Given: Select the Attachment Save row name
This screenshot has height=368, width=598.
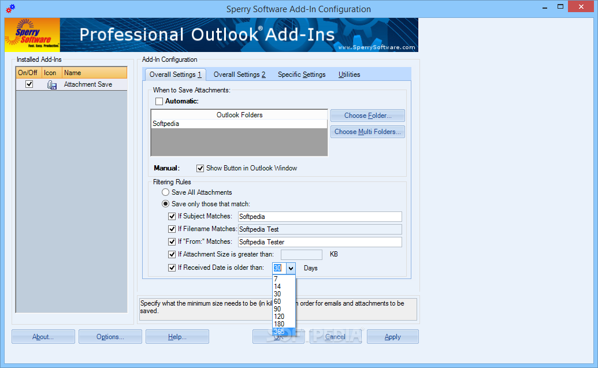Looking at the screenshot, I should (88, 85).
